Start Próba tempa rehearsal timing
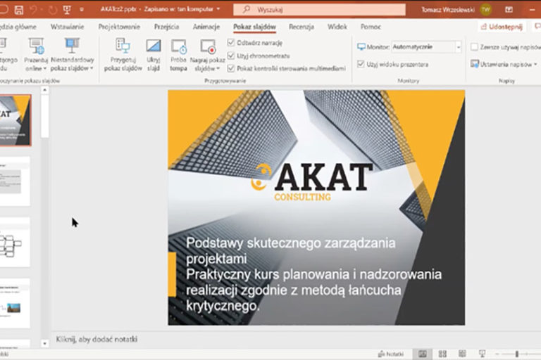Image resolution: width=541 pixels, height=360 pixels. [x=179, y=48]
